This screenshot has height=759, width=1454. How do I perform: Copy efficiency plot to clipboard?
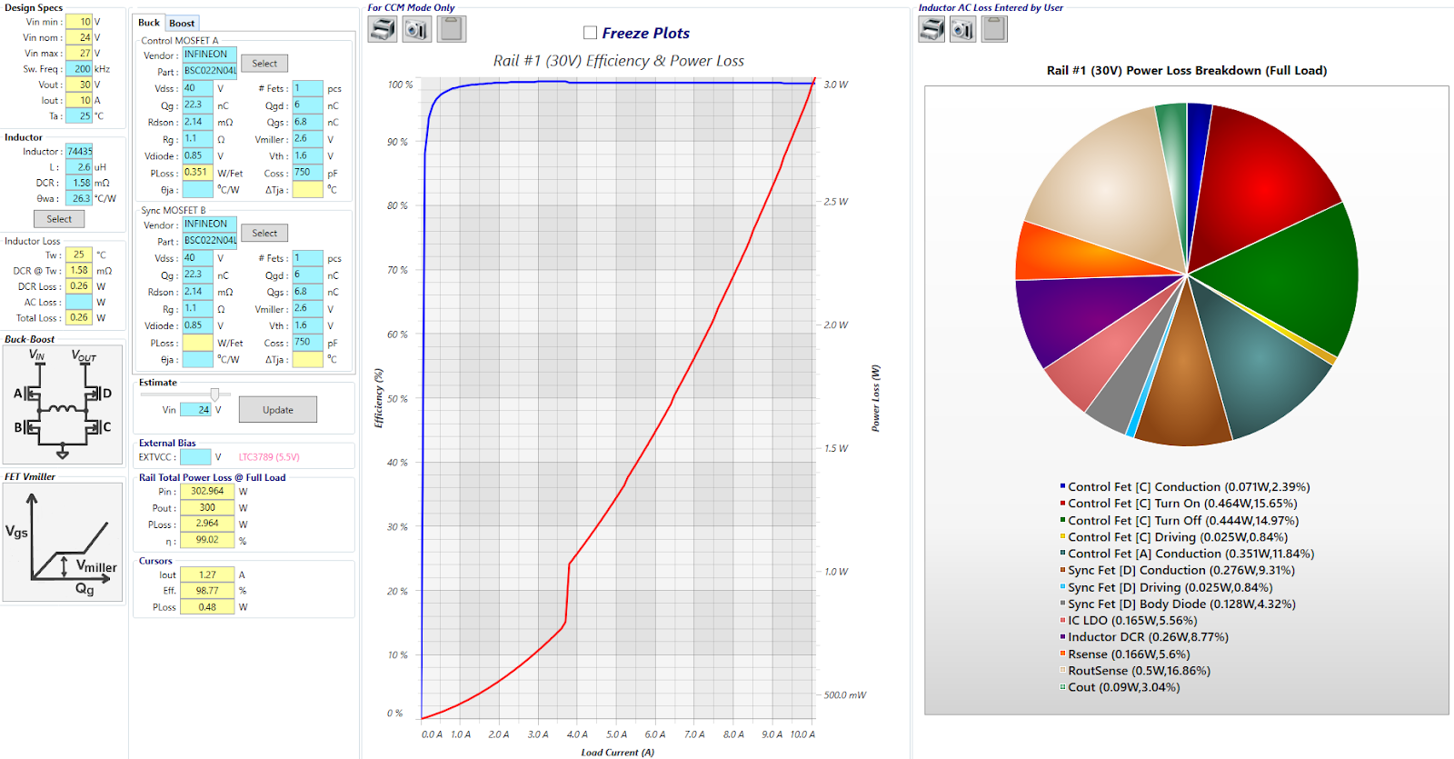pyautogui.click(x=452, y=29)
